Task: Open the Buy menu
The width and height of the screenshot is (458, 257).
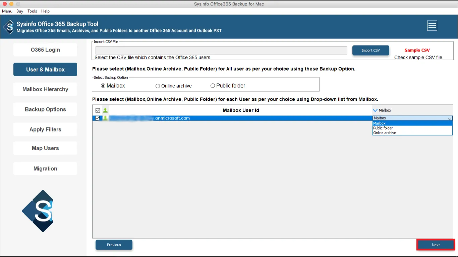Action: click(20, 11)
